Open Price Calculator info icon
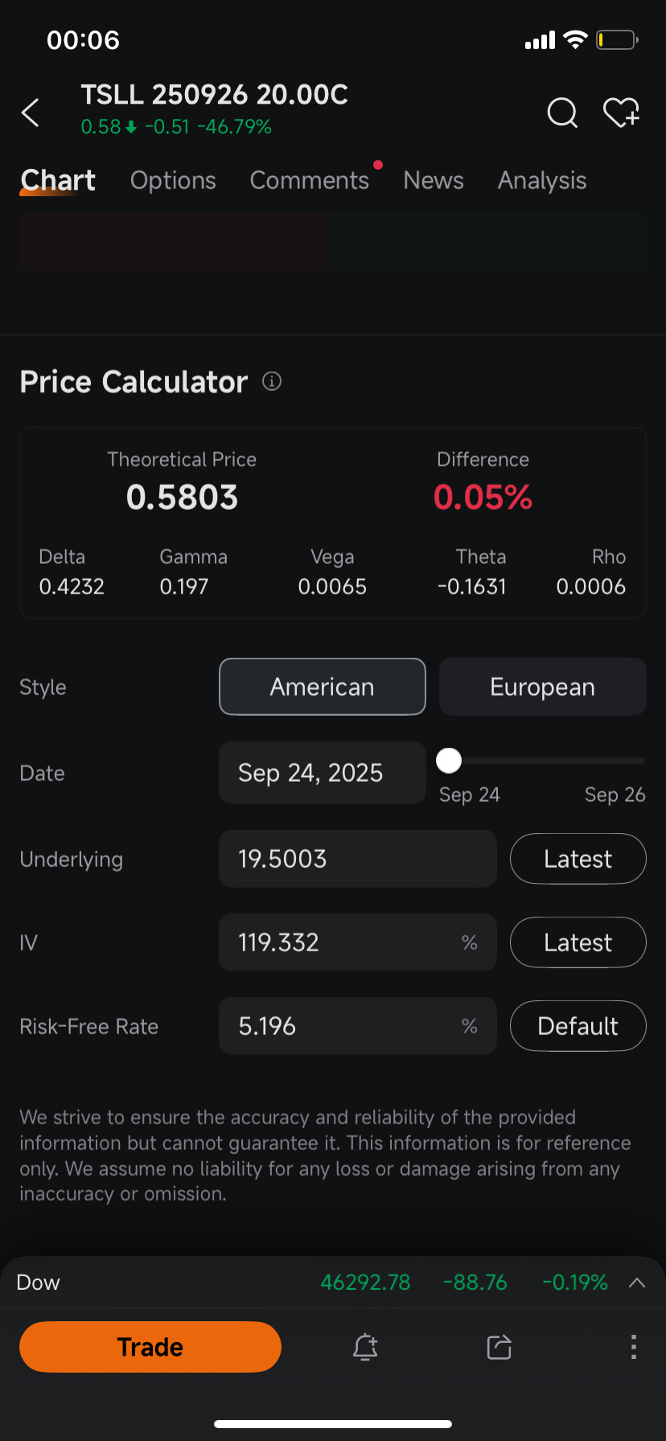This screenshot has height=1441, width=666. click(x=272, y=381)
